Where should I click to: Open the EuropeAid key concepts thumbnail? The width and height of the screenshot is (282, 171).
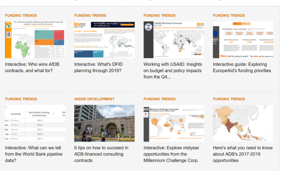tap(243, 40)
